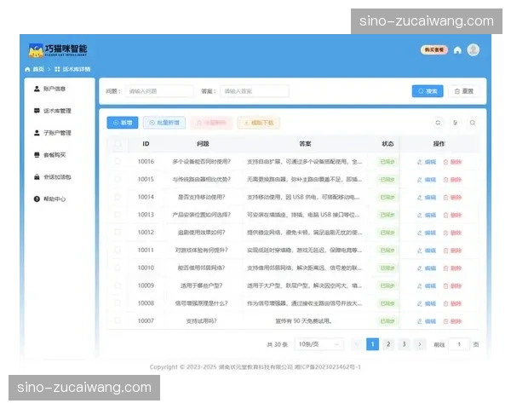The image size is (511, 409).
Task: Delete row 10015 via 删除
Action: 453,180
